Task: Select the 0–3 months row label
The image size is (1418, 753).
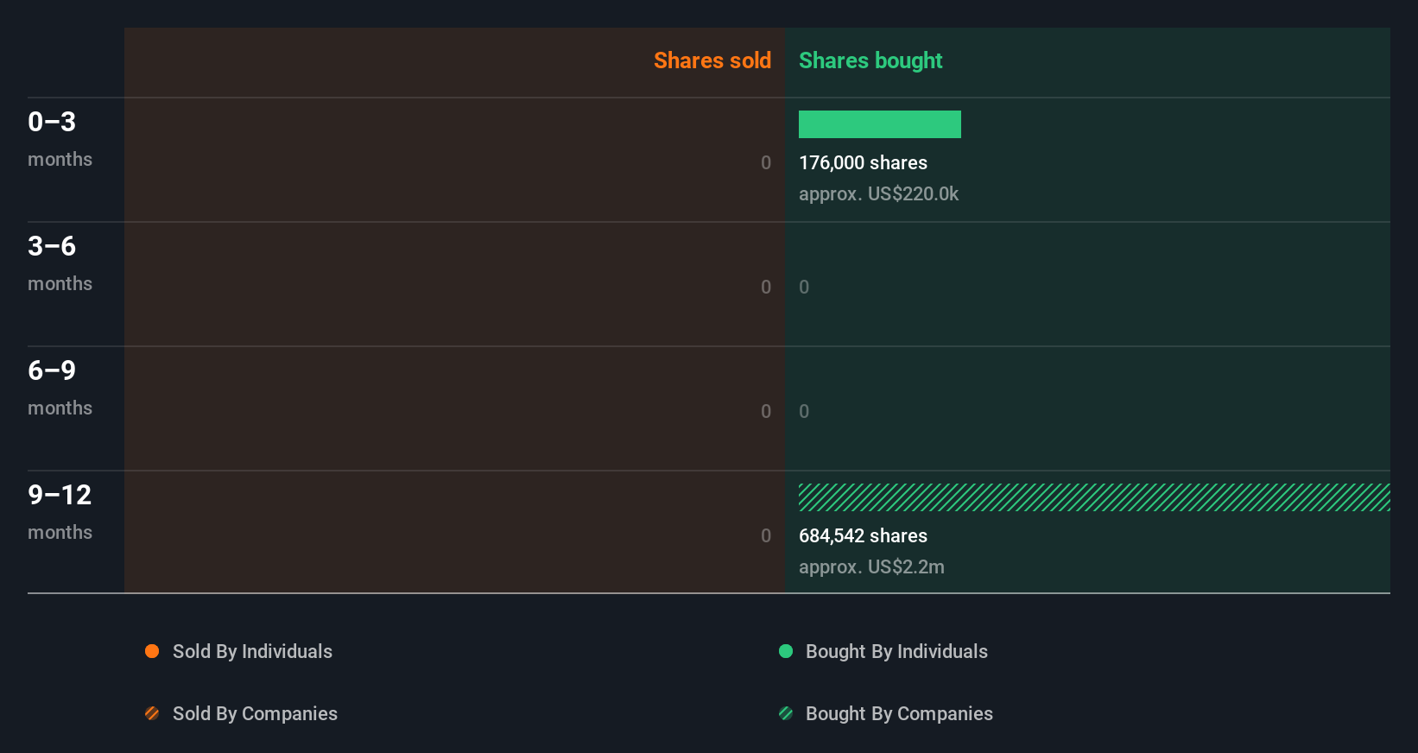Action: pyautogui.click(x=60, y=139)
